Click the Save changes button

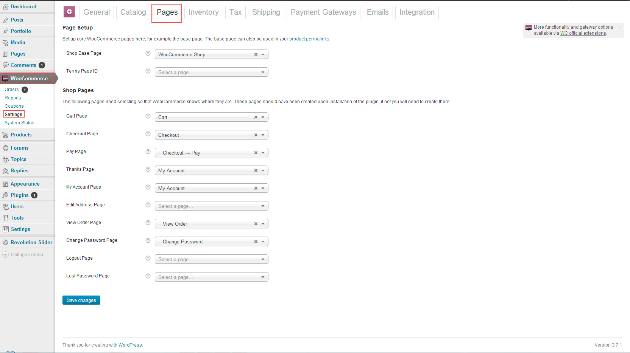tap(81, 300)
